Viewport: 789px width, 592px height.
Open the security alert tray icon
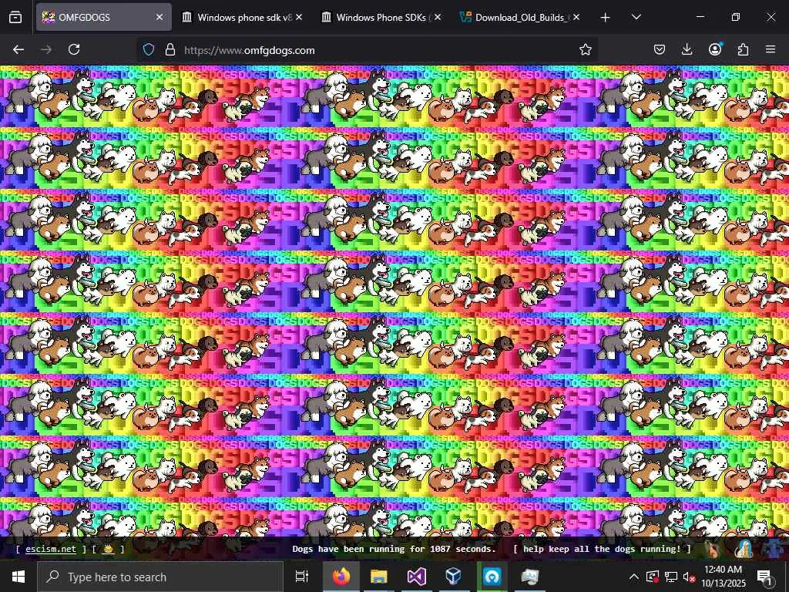click(x=653, y=577)
